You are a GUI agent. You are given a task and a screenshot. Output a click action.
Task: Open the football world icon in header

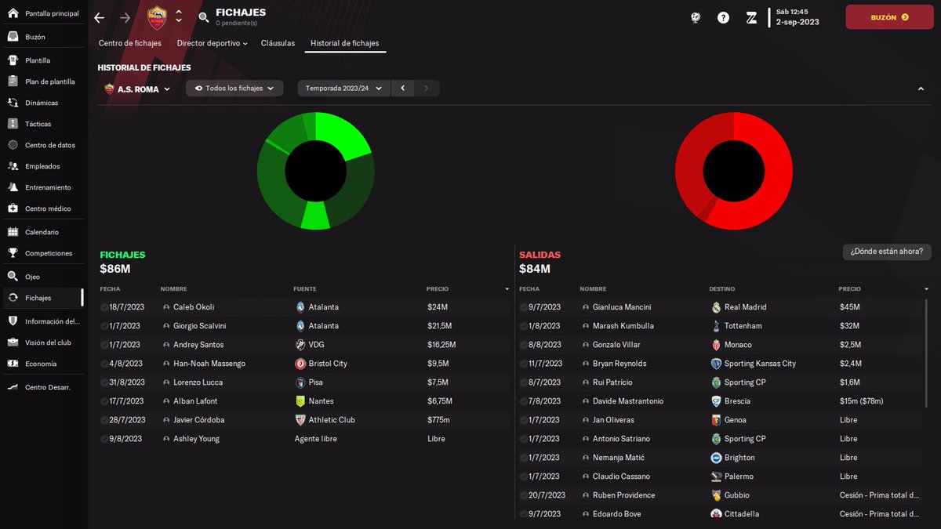(695, 17)
